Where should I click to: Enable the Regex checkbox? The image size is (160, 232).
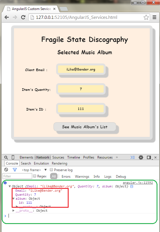pyautogui.click(x=35, y=176)
